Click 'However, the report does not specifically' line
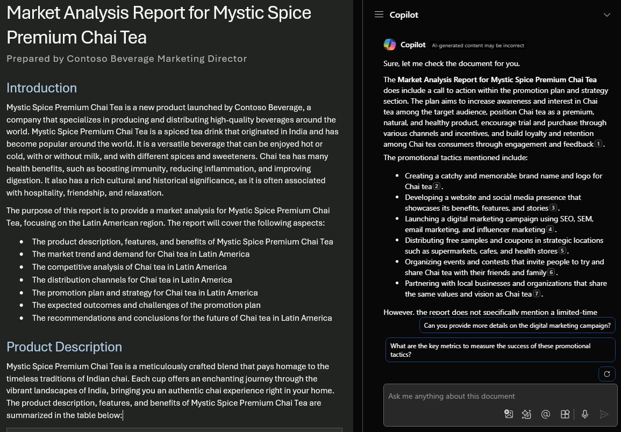 [x=490, y=312]
